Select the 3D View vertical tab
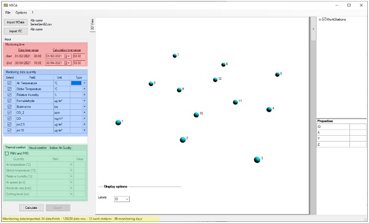The image size is (369, 223). 92,25
